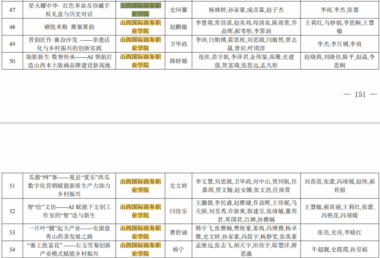This screenshot has width=380, height=258.
Task: Select the name 曹舒涵 in row 53
Action: (x=178, y=233)
